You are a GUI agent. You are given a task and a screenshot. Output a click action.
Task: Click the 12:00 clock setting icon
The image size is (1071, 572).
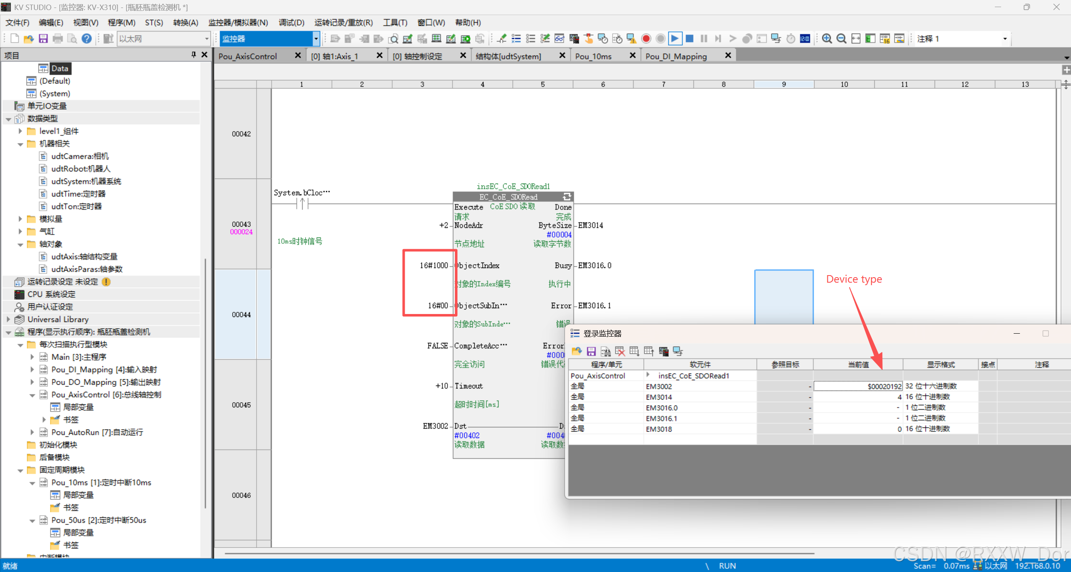coord(805,39)
